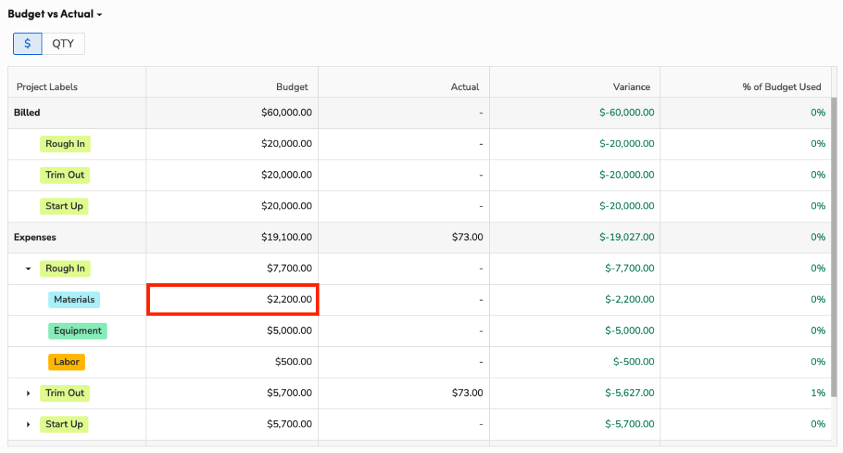The image size is (843, 453).
Task: Click the table vertical scrollbar
Action: point(834,247)
